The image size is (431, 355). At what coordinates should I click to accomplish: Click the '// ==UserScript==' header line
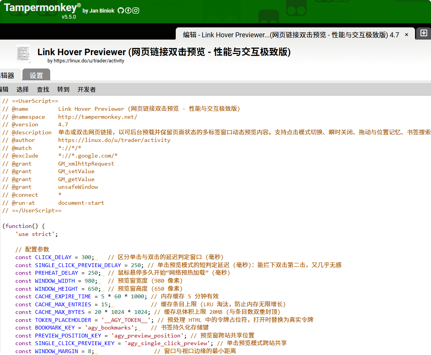point(30,101)
